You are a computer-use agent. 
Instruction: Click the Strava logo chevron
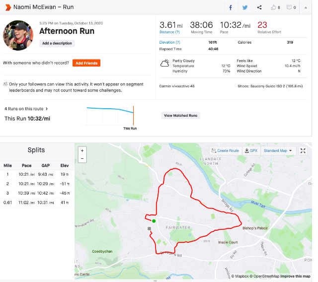click(x=7, y=7)
